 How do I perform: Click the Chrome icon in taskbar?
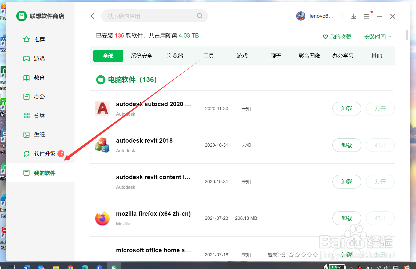(x=70, y=267)
